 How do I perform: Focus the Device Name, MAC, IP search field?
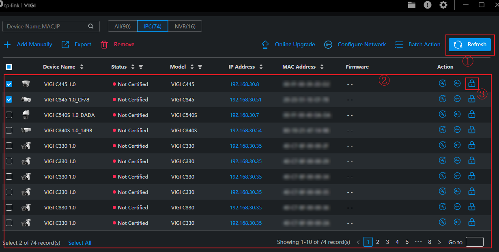click(51, 26)
